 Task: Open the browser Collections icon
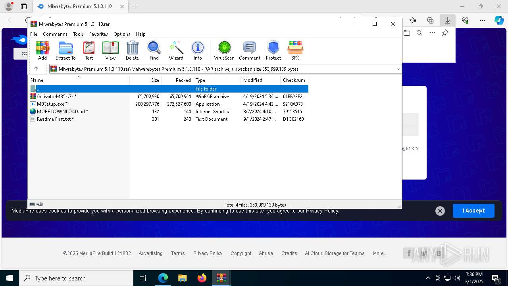(430, 20)
